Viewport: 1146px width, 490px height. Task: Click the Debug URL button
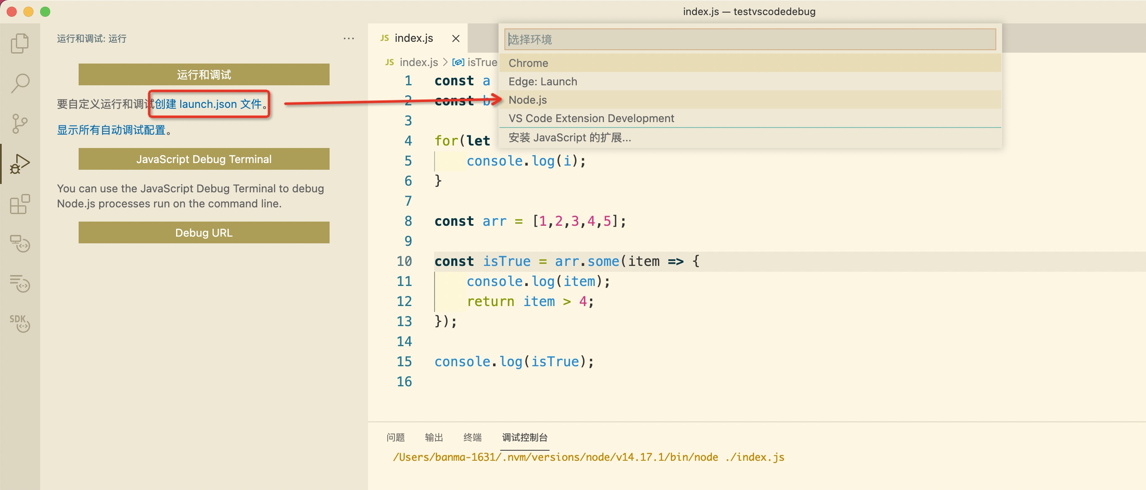click(204, 232)
